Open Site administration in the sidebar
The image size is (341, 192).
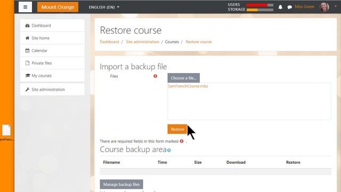52,90
